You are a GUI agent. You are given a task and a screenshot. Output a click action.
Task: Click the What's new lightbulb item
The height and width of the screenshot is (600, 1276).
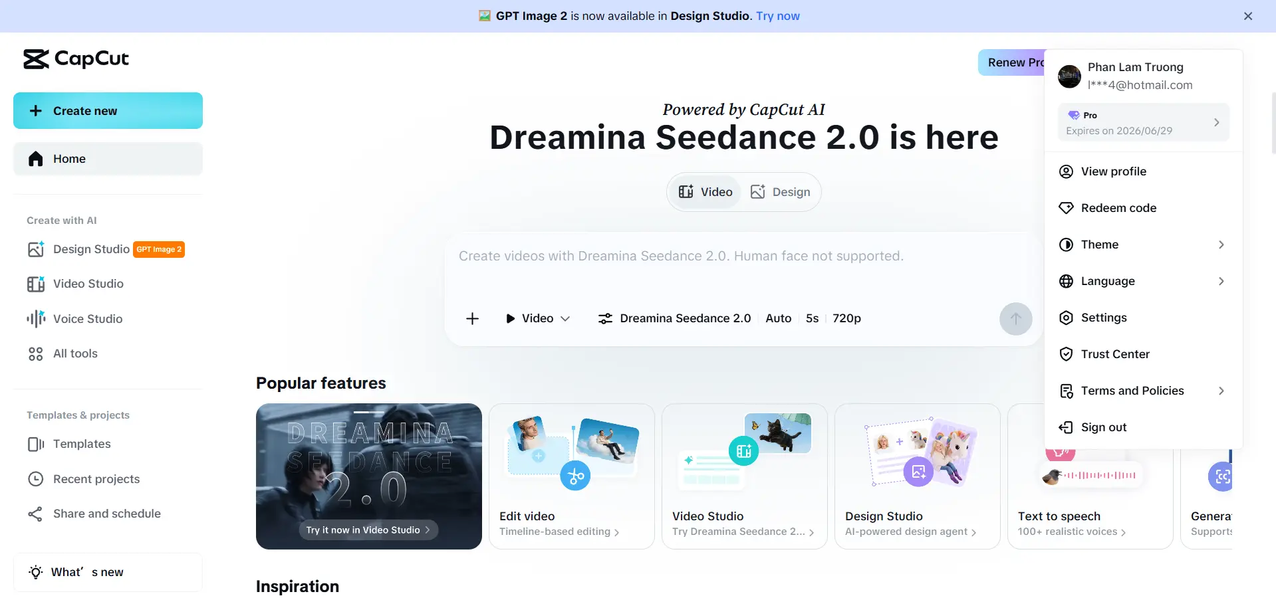[x=108, y=572]
